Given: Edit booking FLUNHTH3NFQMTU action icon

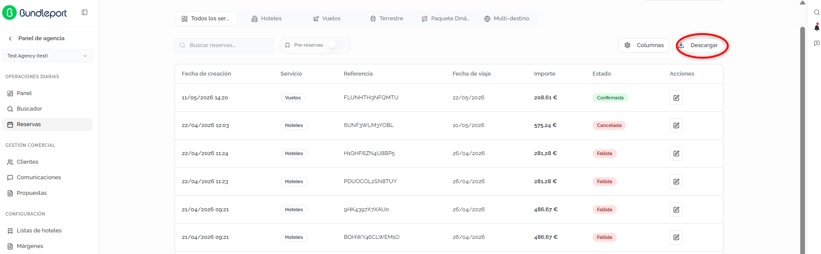Looking at the screenshot, I should click(x=676, y=98).
